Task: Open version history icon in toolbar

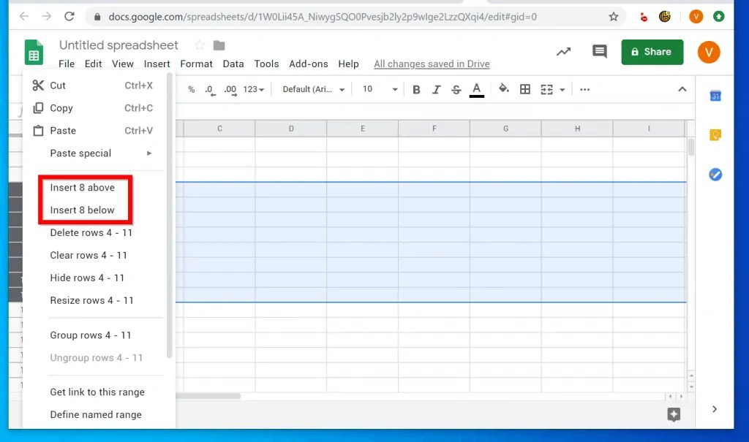Action: [x=563, y=52]
